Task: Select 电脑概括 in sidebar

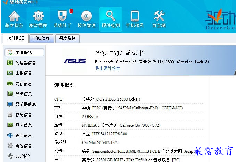Action: 24,53
